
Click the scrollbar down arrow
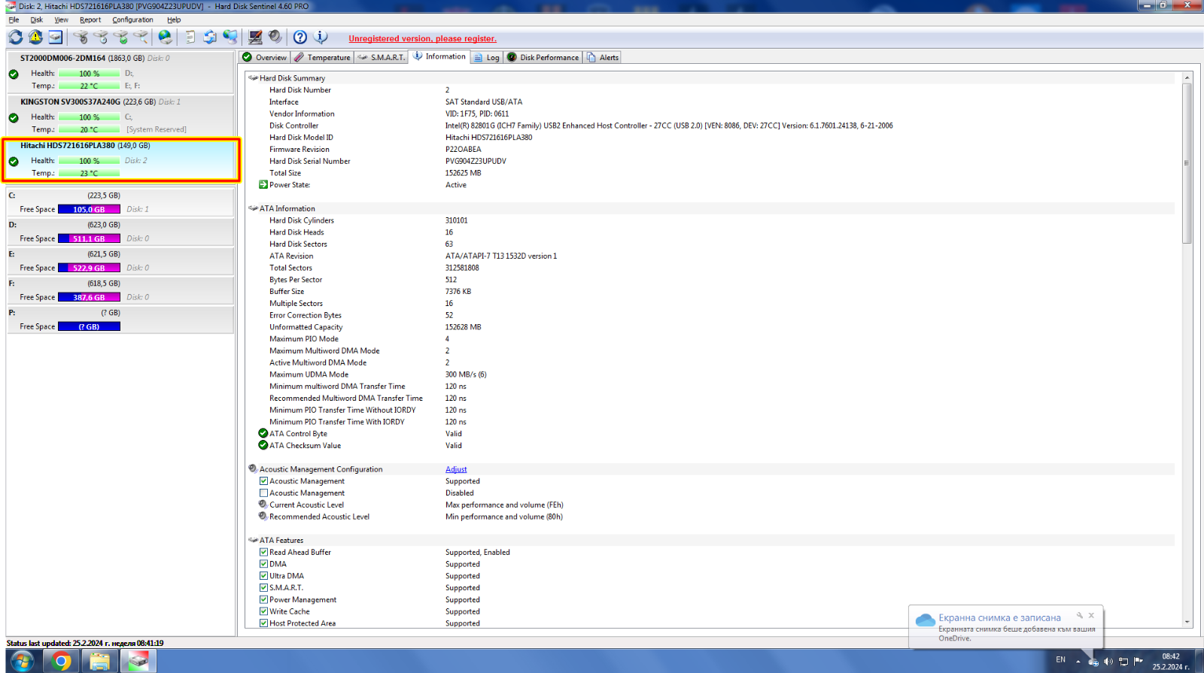click(1187, 622)
